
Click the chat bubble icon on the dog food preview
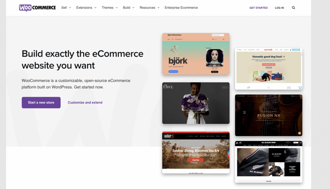(300, 87)
